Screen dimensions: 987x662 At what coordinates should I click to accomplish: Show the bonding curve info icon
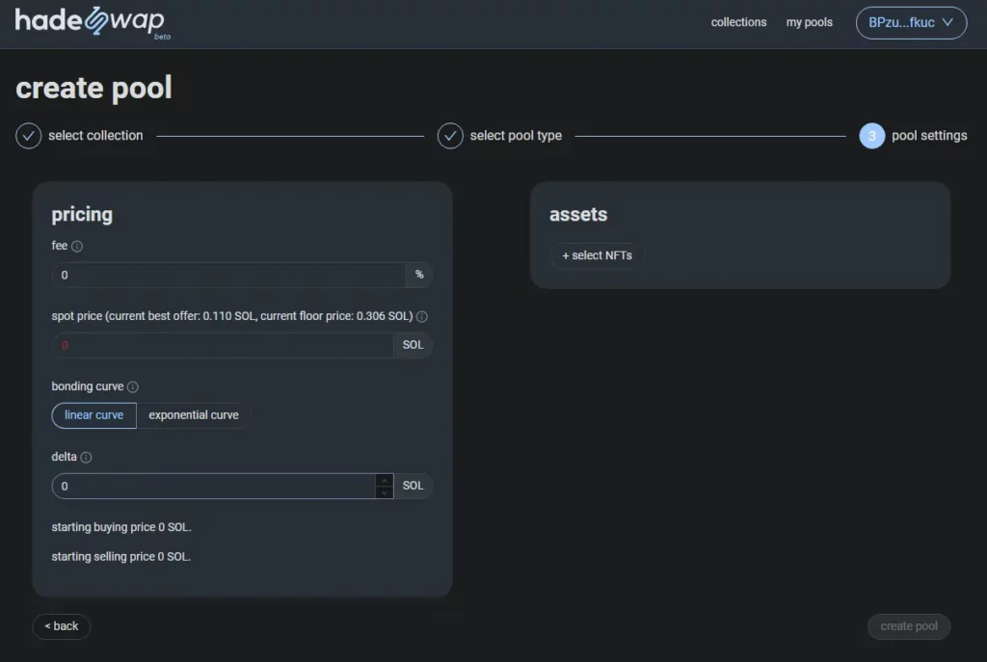133,387
